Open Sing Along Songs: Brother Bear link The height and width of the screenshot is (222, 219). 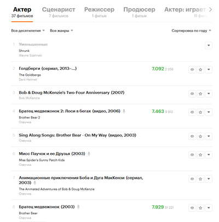pos(78,135)
